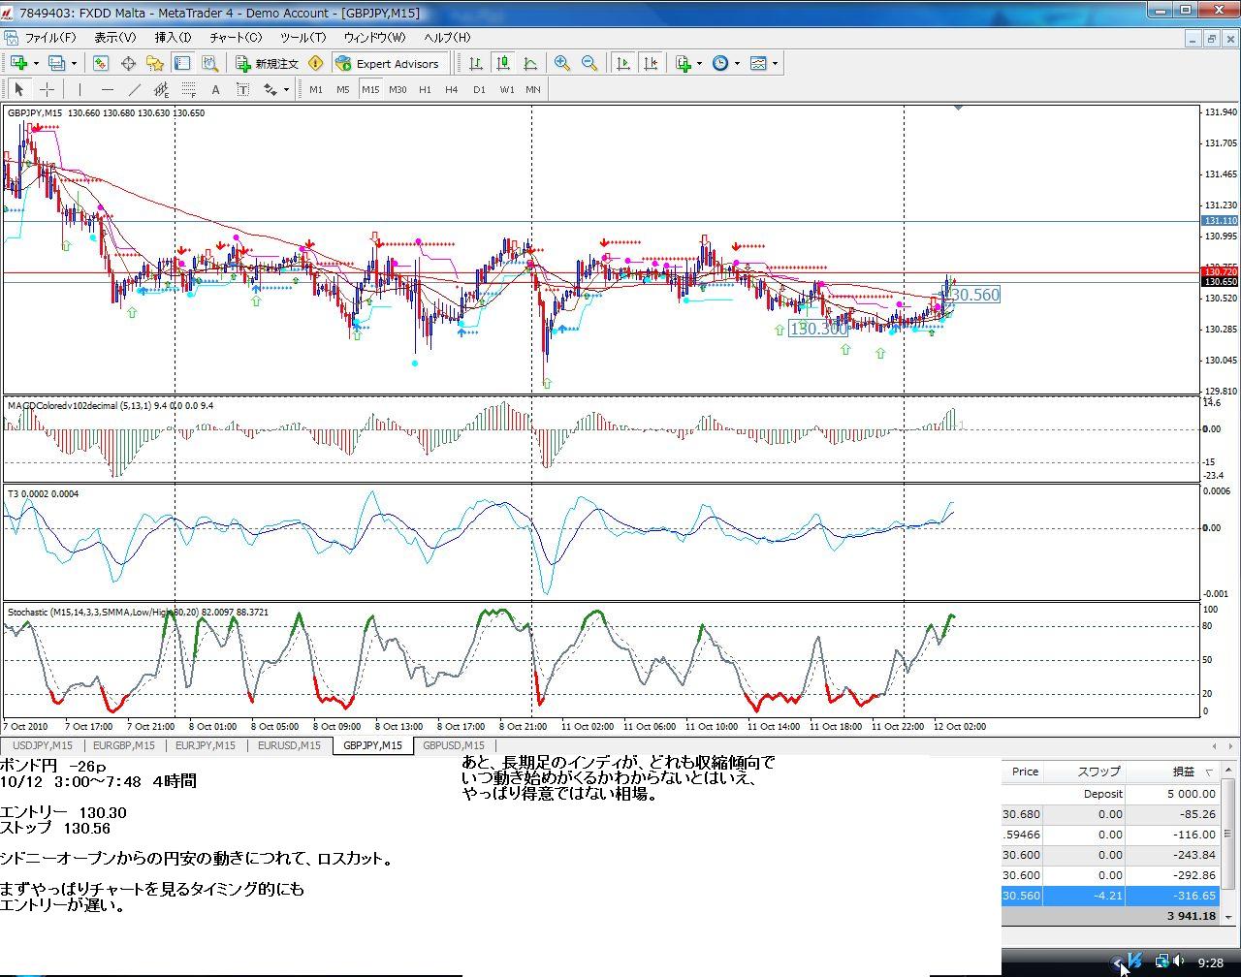The image size is (1241, 977).
Task: Switch timeframe to H1
Action: (x=425, y=89)
